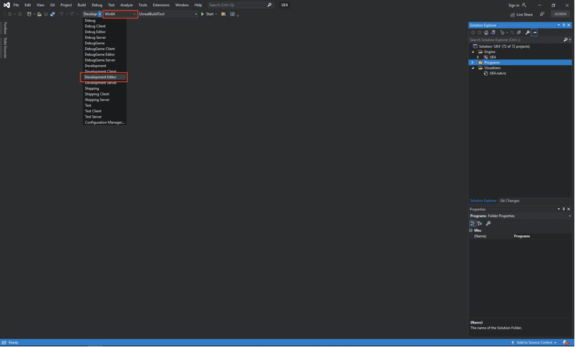575x347 pixels.
Task: Select UE4.natvis file in Solution Explorer
Action: [498, 74]
